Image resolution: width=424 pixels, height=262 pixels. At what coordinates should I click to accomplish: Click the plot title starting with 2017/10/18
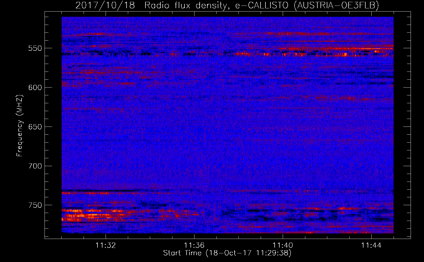(x=227, y=5)
